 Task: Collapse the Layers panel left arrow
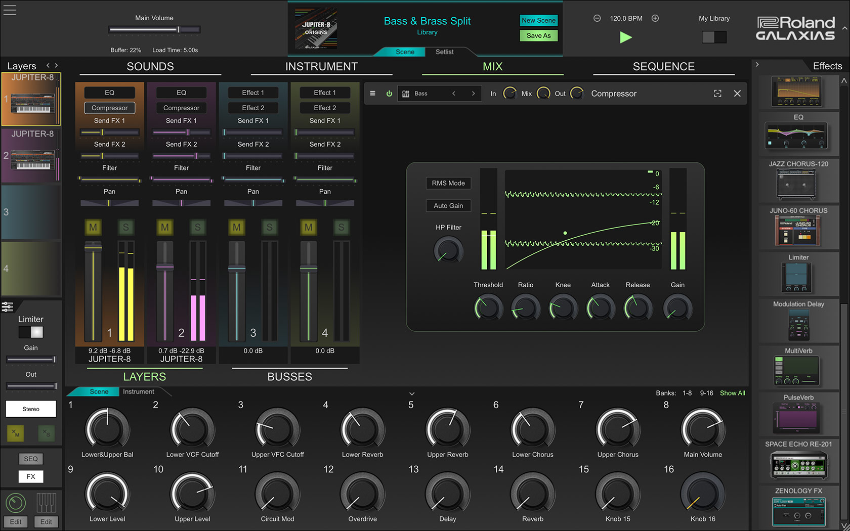tap(48, 66)
